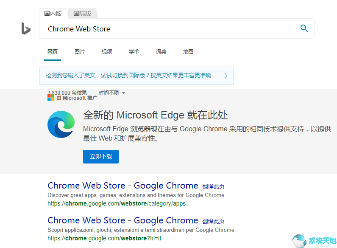Switch to the 国际版 tab
The height and width of the screenshot is (248, 337).
(x=82, y=14)
